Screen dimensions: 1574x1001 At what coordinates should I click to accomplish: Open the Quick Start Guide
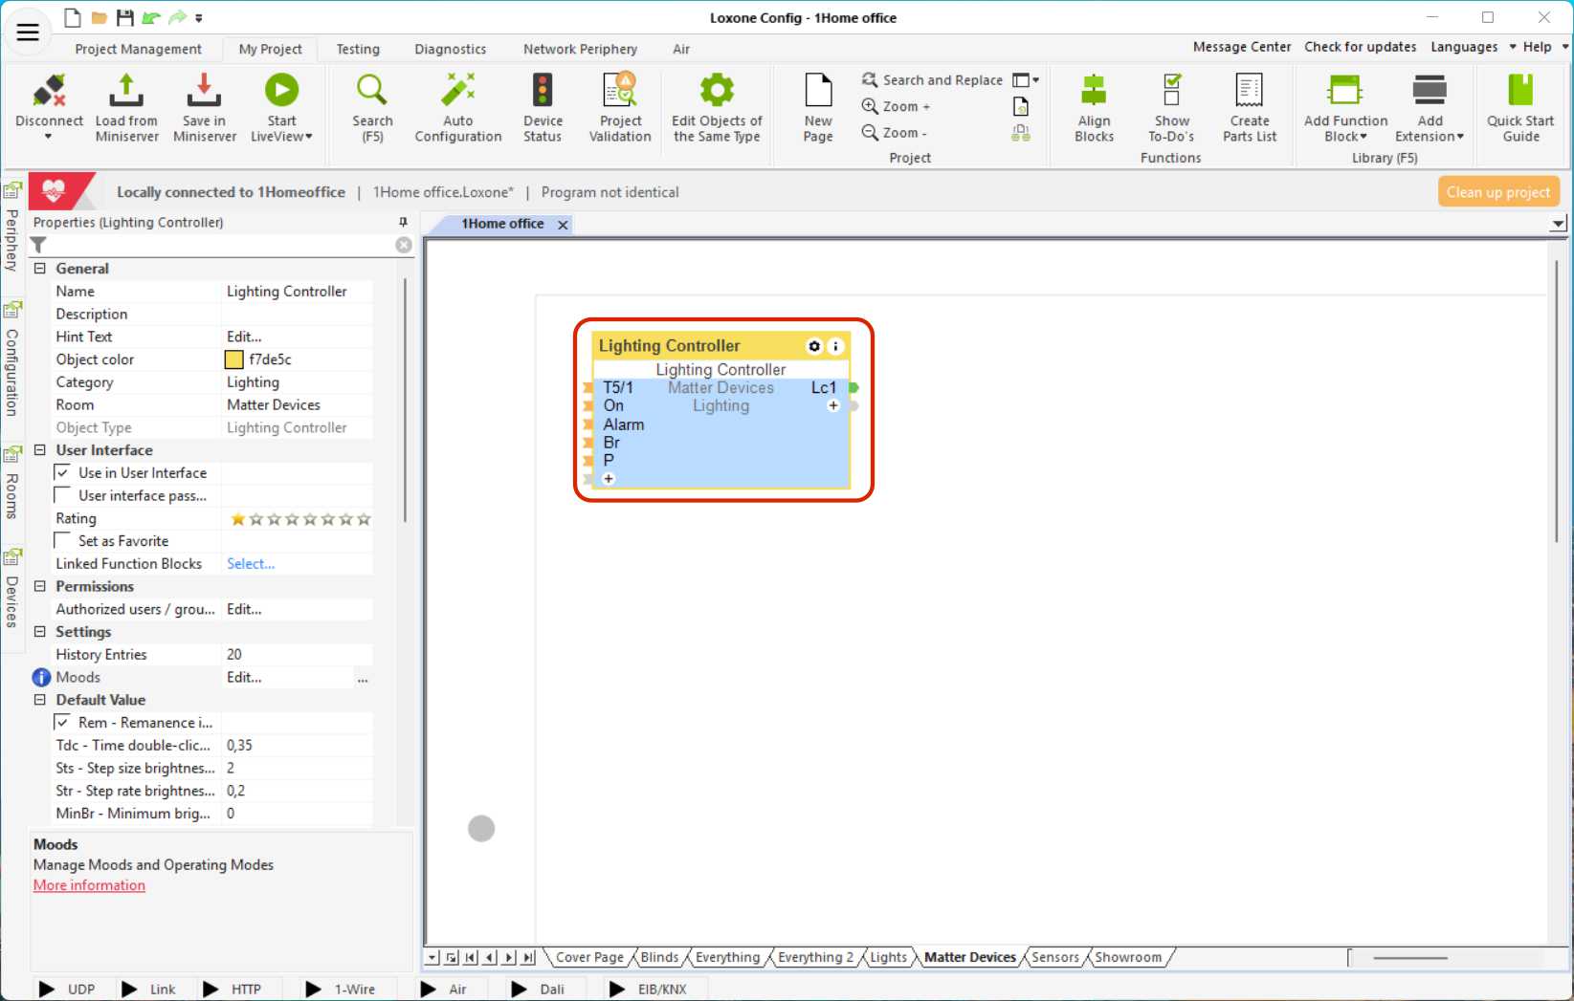click(x=1519, y=92)
